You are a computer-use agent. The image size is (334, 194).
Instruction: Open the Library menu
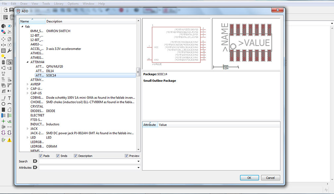coord(59,4)
